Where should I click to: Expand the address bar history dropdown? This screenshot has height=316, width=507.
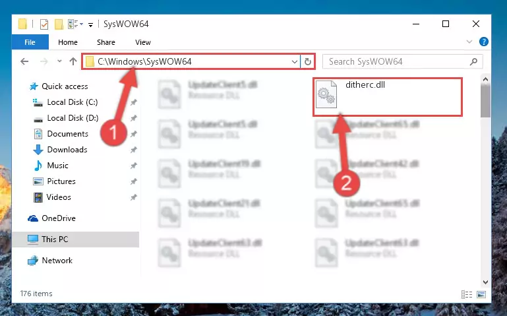pyautogui.click(x=295, y=61)
